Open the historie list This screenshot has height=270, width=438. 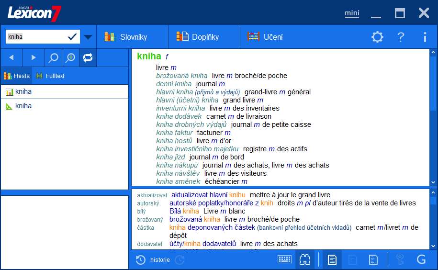(153, 259)
